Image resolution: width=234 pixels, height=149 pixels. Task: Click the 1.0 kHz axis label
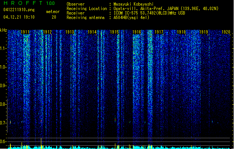coord(3,67)
